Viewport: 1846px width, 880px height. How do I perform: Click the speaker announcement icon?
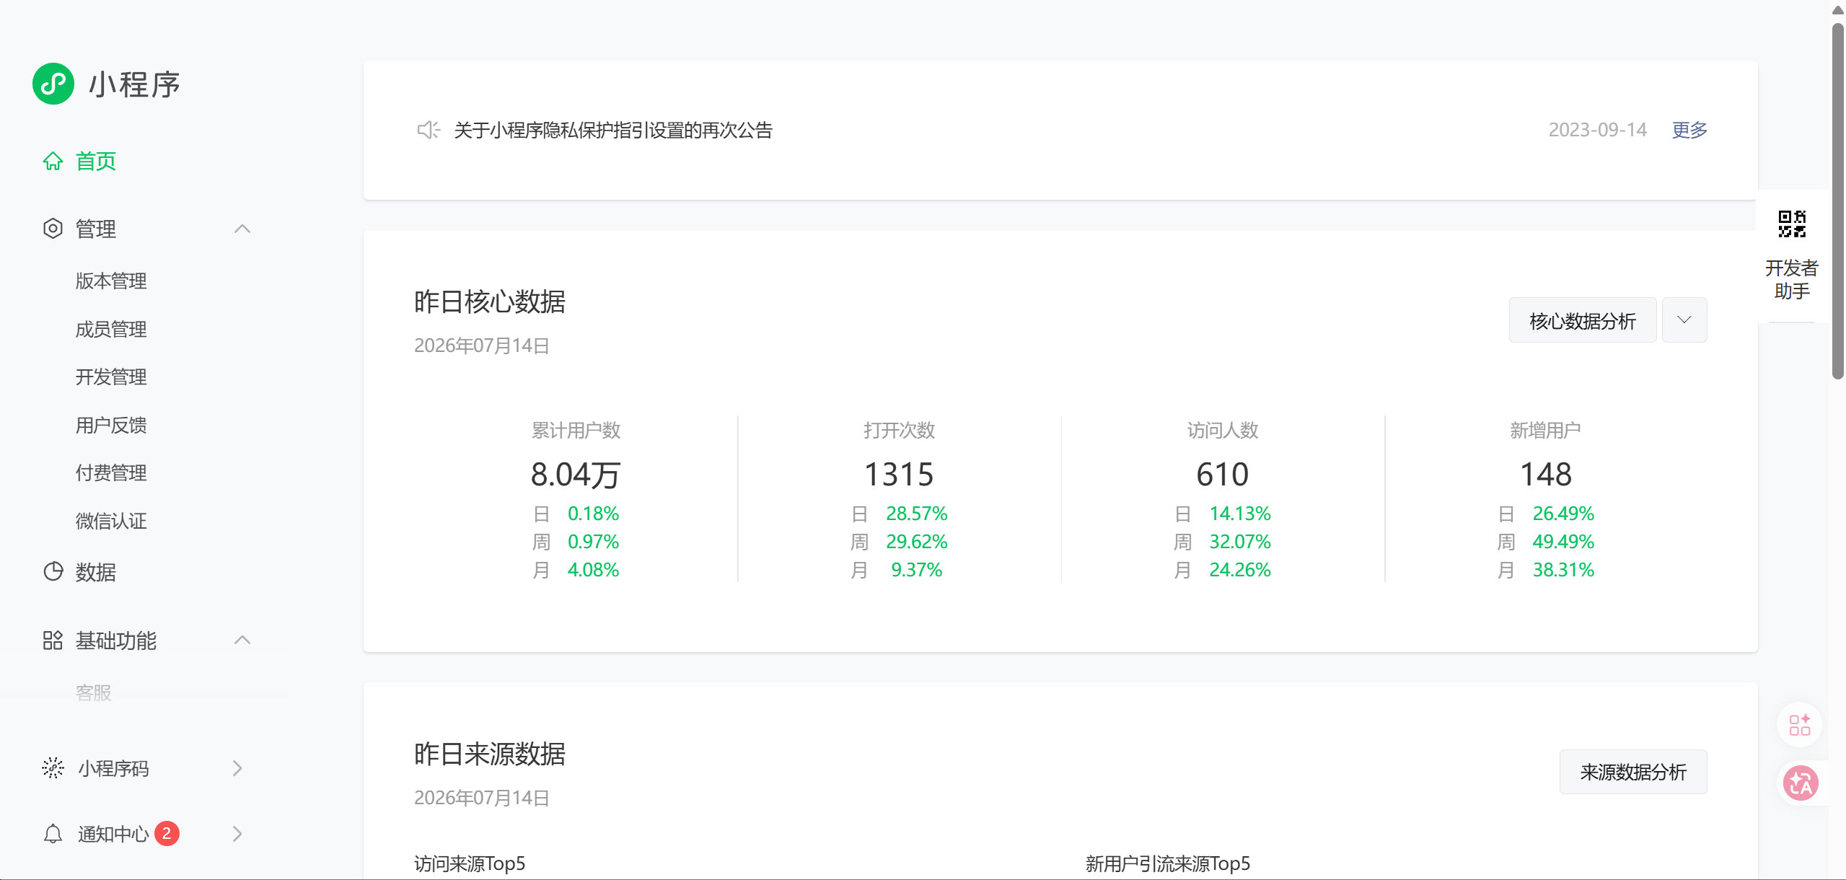[428, 130]
